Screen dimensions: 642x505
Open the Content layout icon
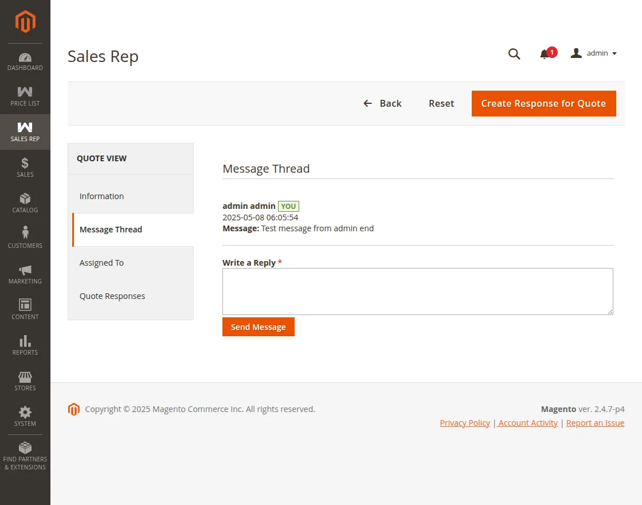coord(25,305)
